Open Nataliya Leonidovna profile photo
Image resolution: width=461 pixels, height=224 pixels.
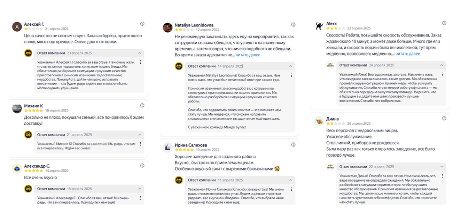point(168,27)
